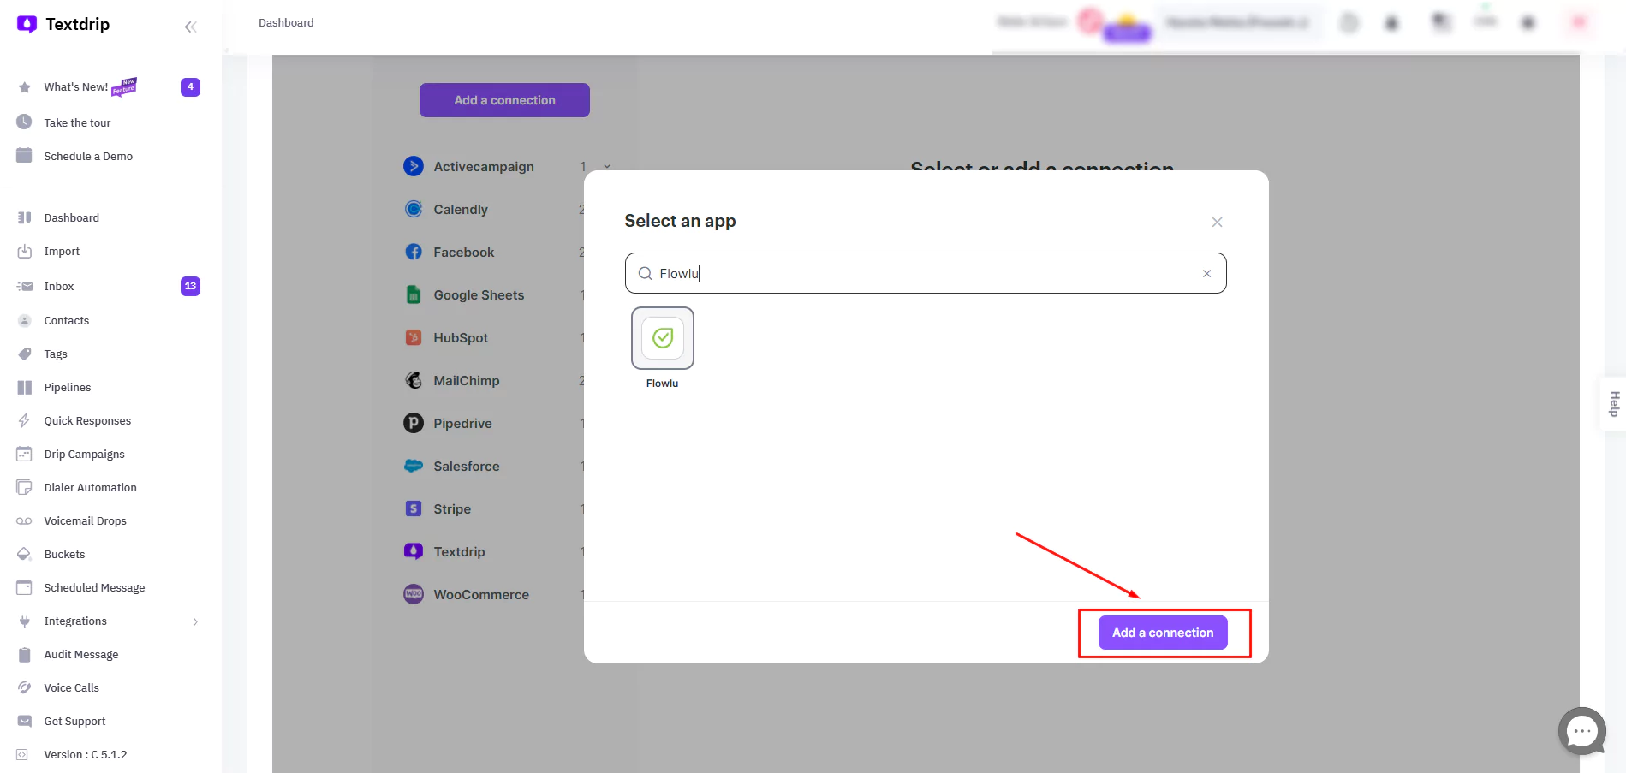Click the Tags sidebar icon
1626x773 pixels.
(x=24, y=354)
